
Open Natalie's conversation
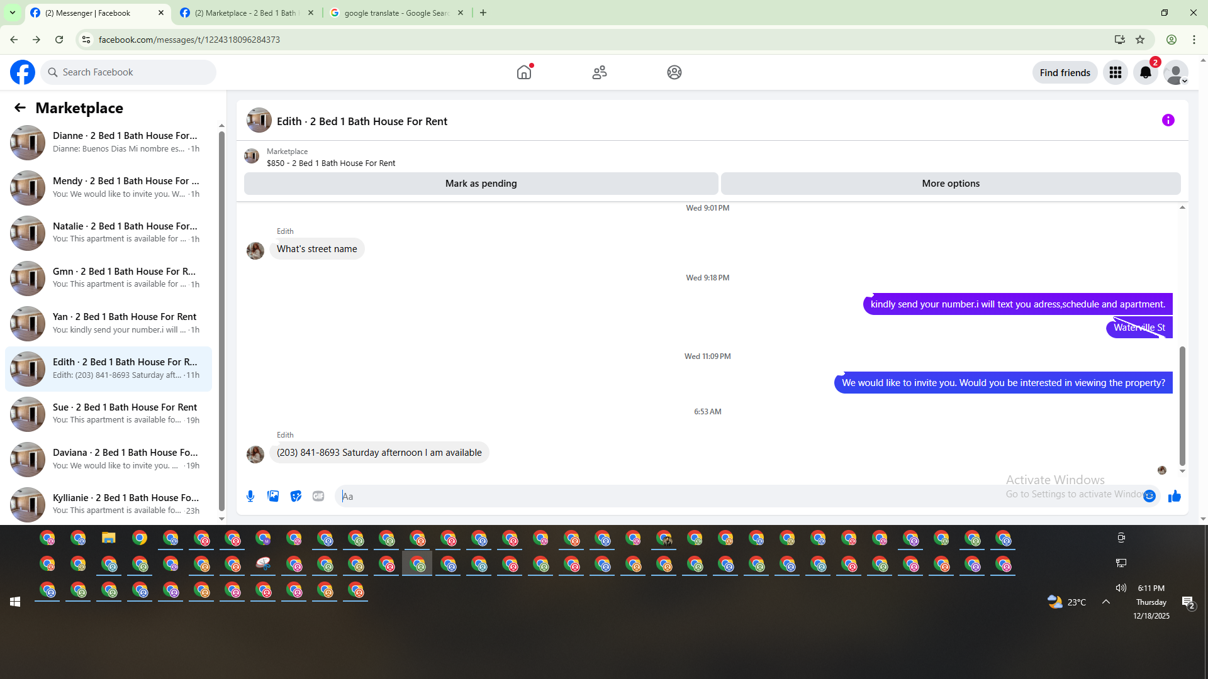(x=108, y=233)
